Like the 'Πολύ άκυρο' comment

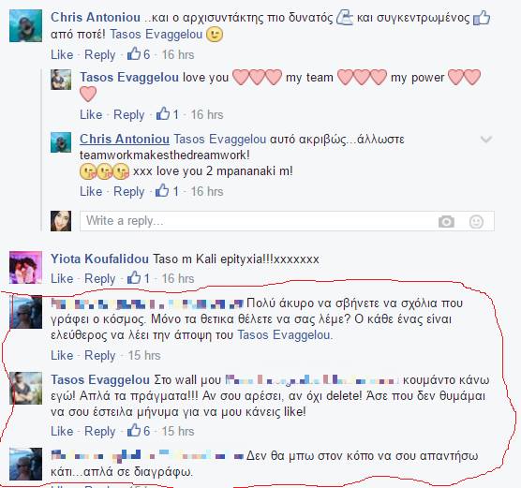(x=62, y=355)
